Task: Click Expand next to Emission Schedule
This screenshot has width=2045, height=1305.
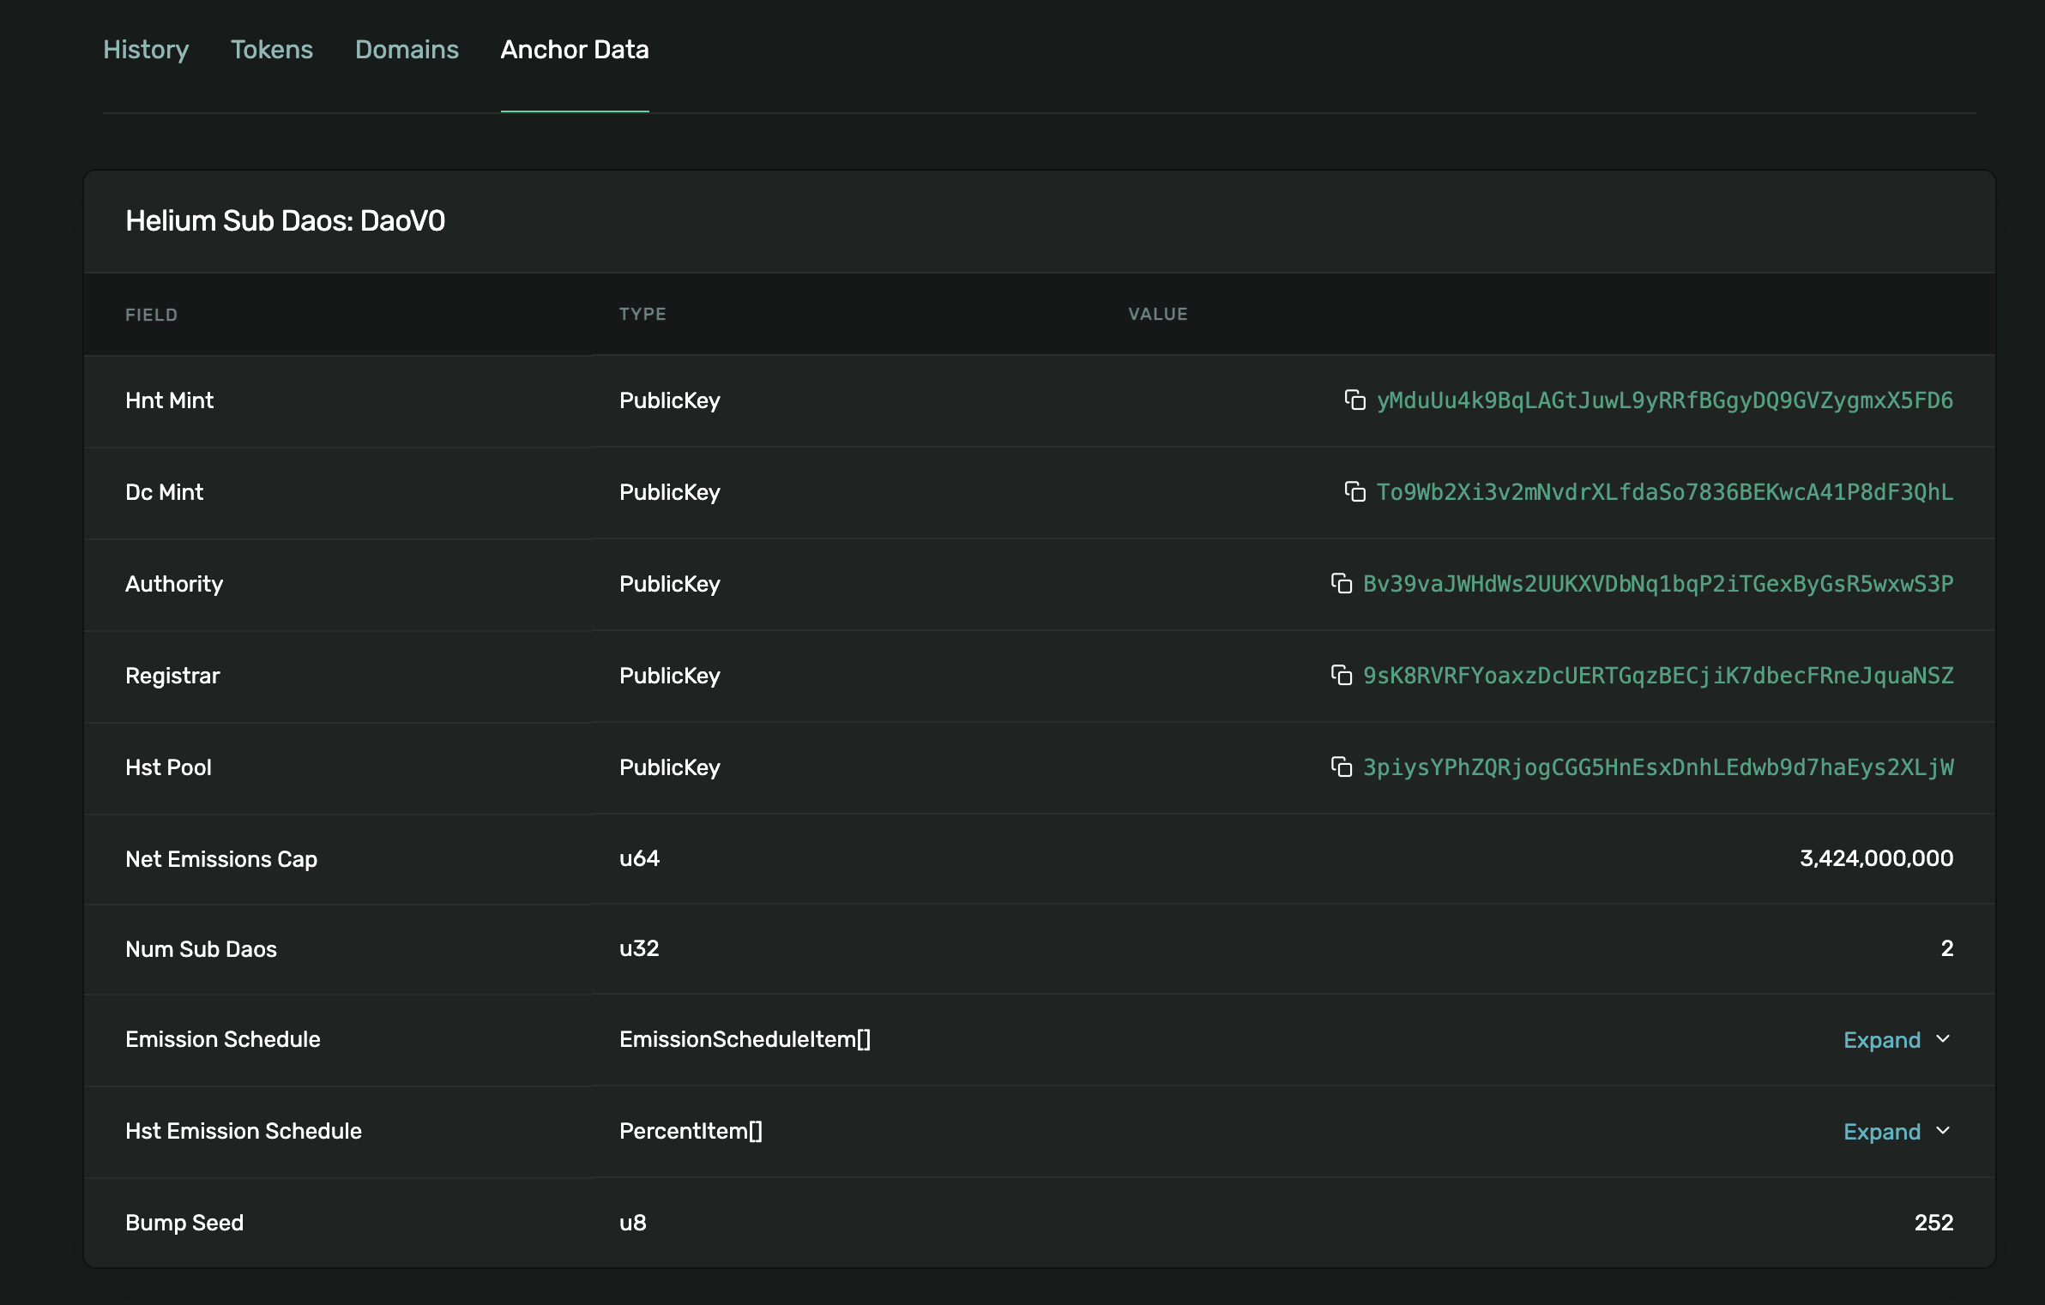Action: tap(1882, 1039)
